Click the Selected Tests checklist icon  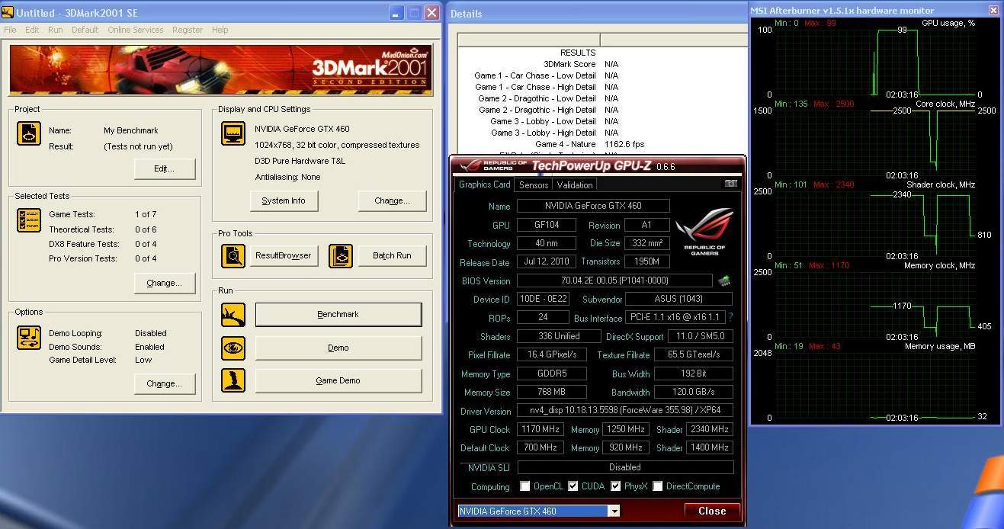click(29, 220)
